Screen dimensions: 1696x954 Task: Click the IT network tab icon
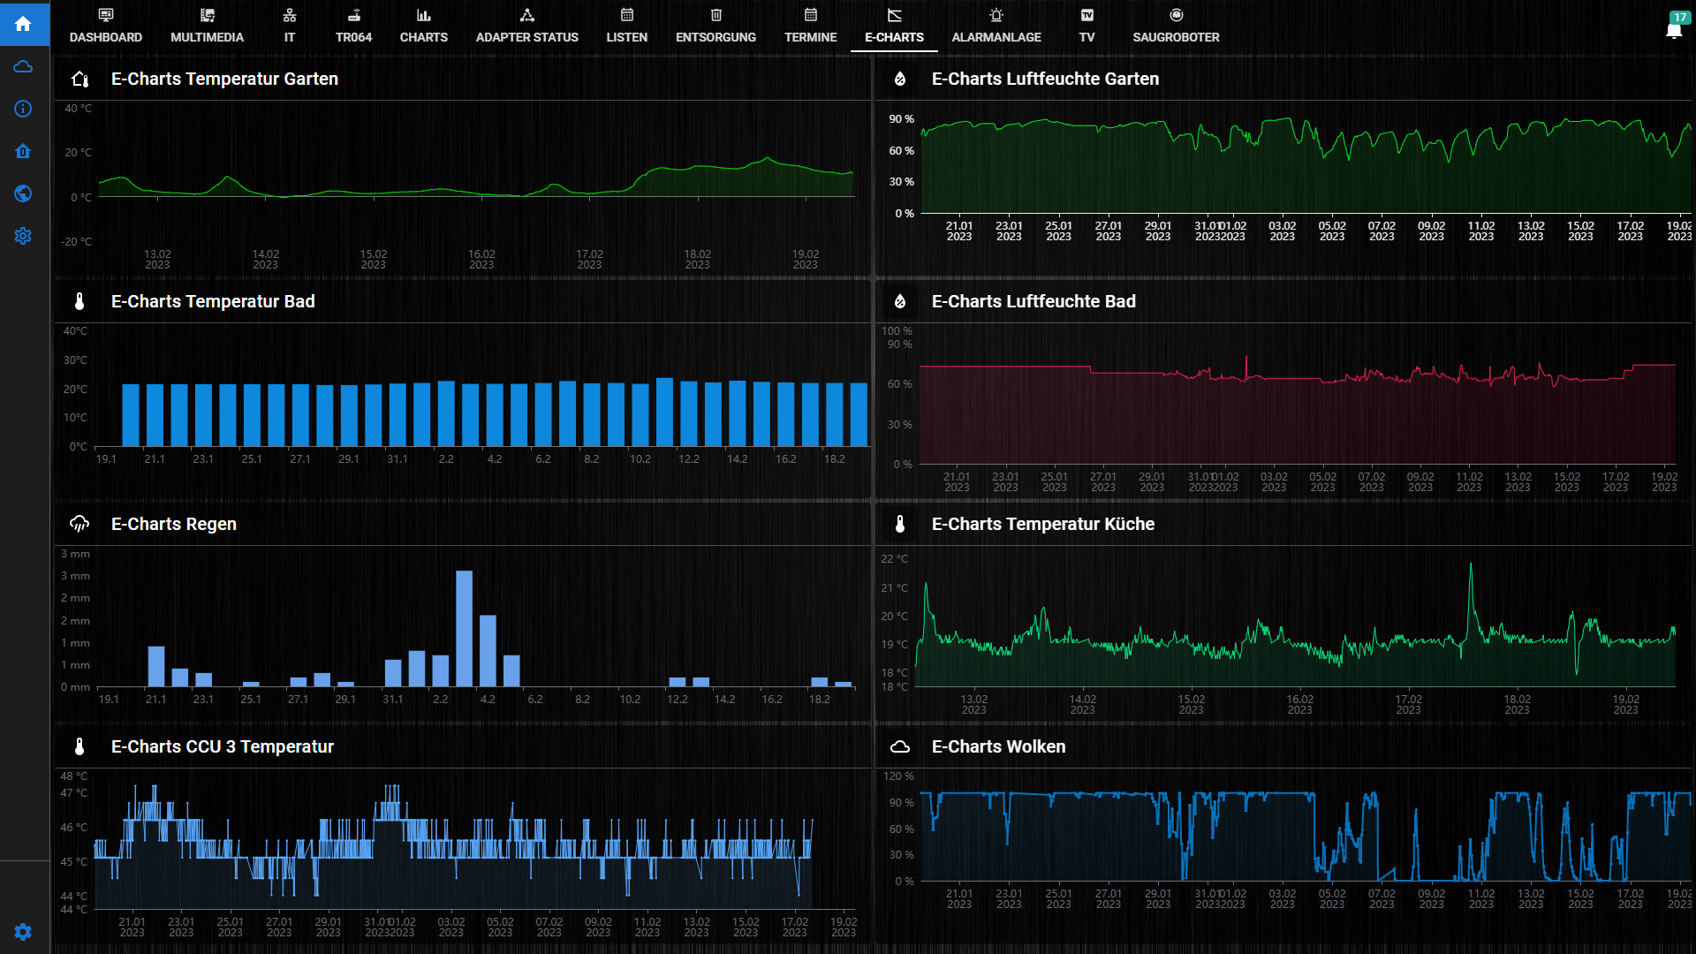(x=290, y=15)
